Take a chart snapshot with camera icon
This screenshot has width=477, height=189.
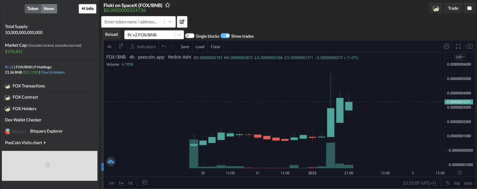469,47
